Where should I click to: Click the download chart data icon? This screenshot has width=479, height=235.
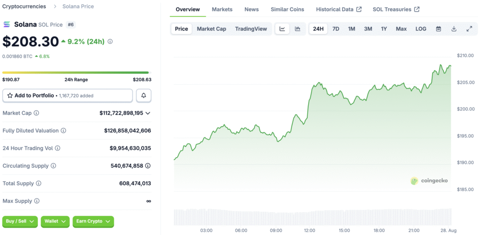pyautogui.click(x=454, y=29)
